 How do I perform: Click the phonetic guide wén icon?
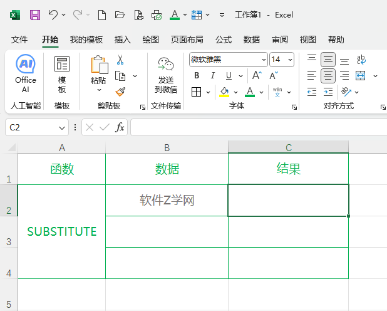pos(277,92)
